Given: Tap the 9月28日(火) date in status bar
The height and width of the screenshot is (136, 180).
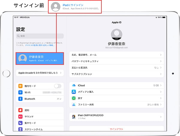Looking at the screenshot, I should tap(25, 17).
